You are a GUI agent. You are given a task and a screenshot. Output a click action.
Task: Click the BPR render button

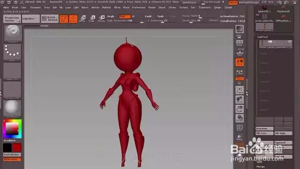coord(240,29)
